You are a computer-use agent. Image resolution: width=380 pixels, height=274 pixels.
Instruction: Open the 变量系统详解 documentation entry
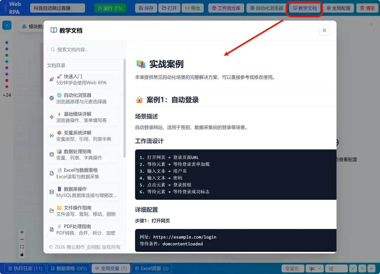point(83,136)
